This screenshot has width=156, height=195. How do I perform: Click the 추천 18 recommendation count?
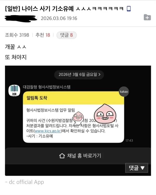[x=43, y=35]
